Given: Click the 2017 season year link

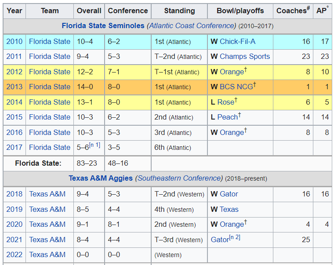Looking at the screenshot, I should click(14, 148).
